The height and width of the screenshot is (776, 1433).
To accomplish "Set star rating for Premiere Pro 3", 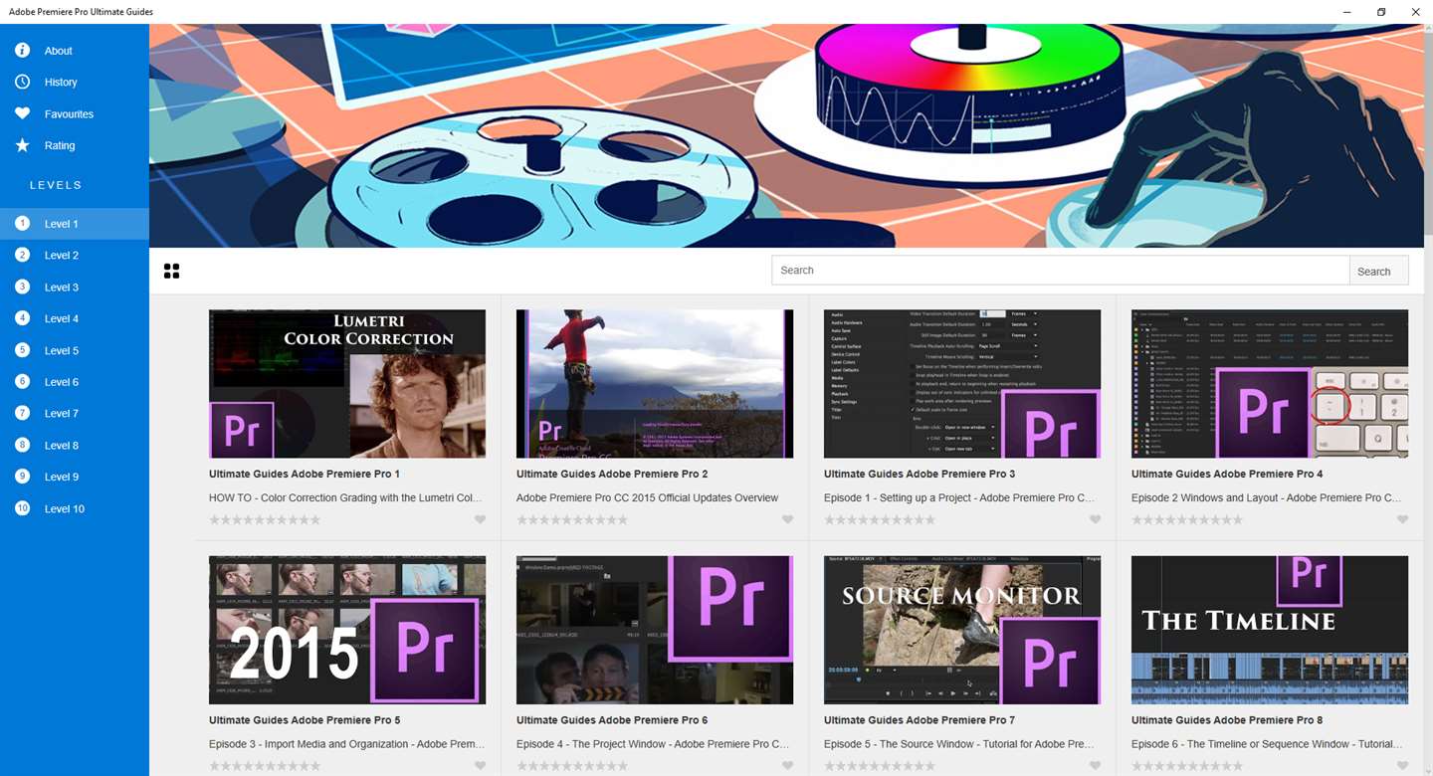I will point(880,519).
